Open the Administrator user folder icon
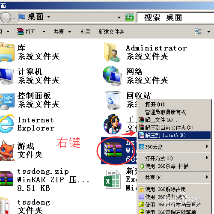 (x=112, y=52)
